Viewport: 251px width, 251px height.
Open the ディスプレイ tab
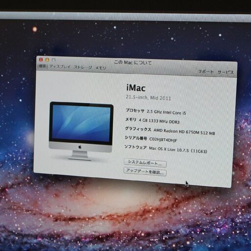pos(60,67)
